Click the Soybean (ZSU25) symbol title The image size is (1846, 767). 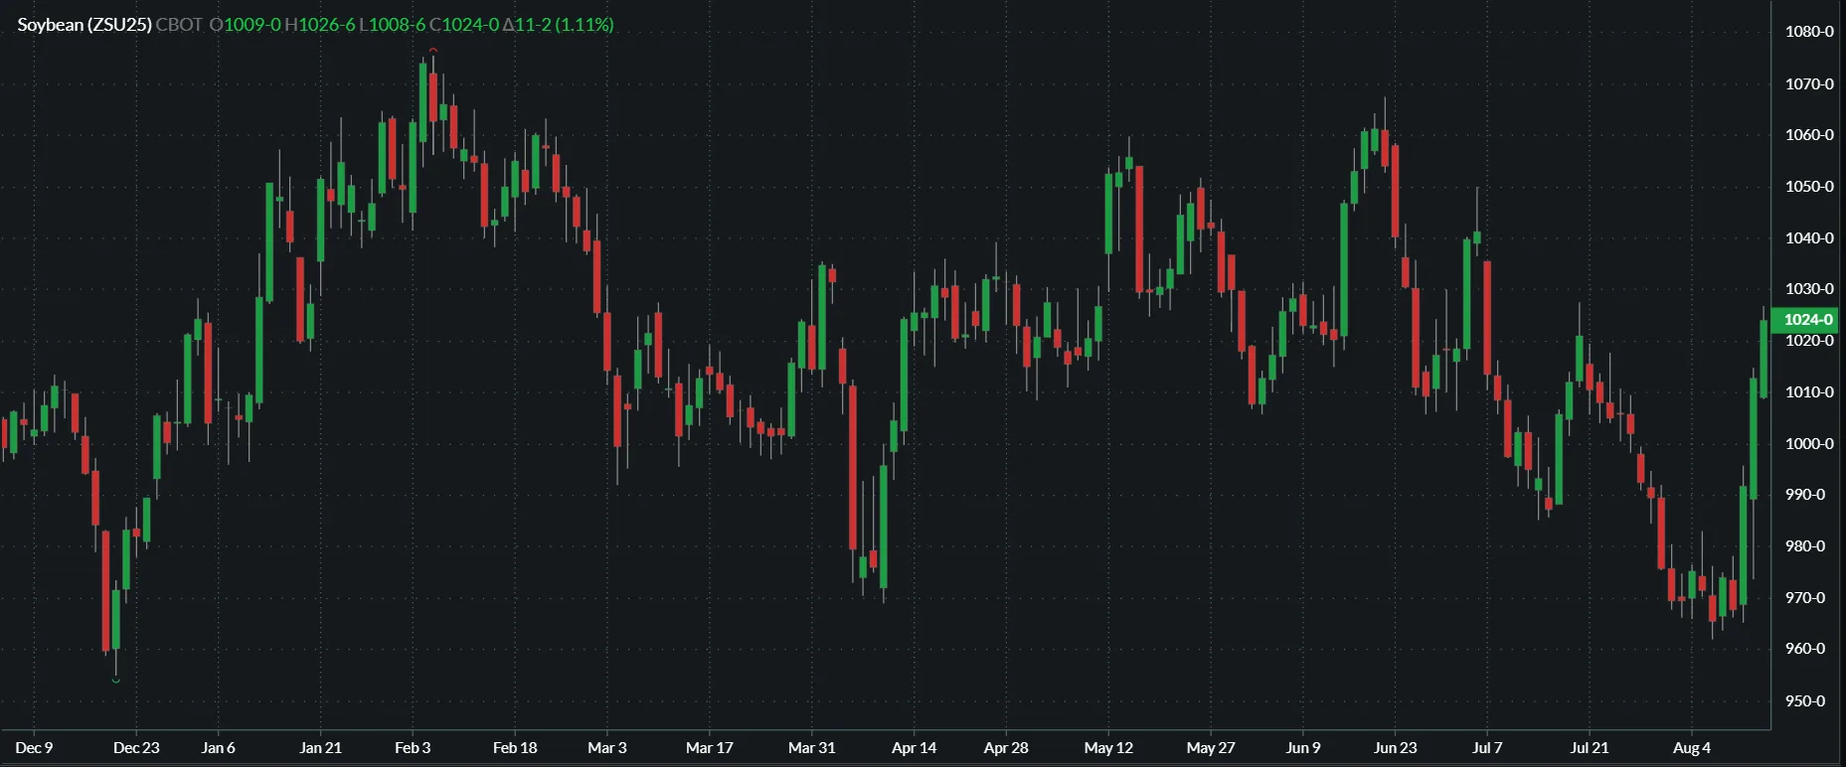pos(84,25)
